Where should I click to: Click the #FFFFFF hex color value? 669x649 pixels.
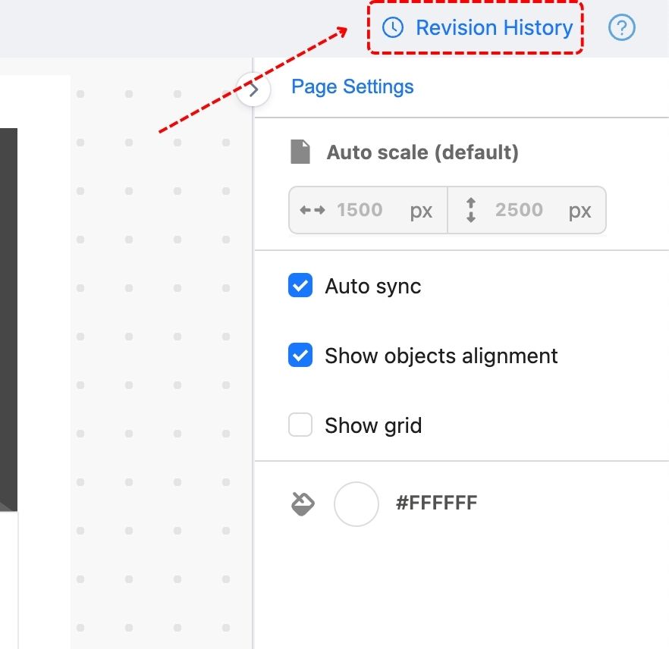click(x=436, y=503)
